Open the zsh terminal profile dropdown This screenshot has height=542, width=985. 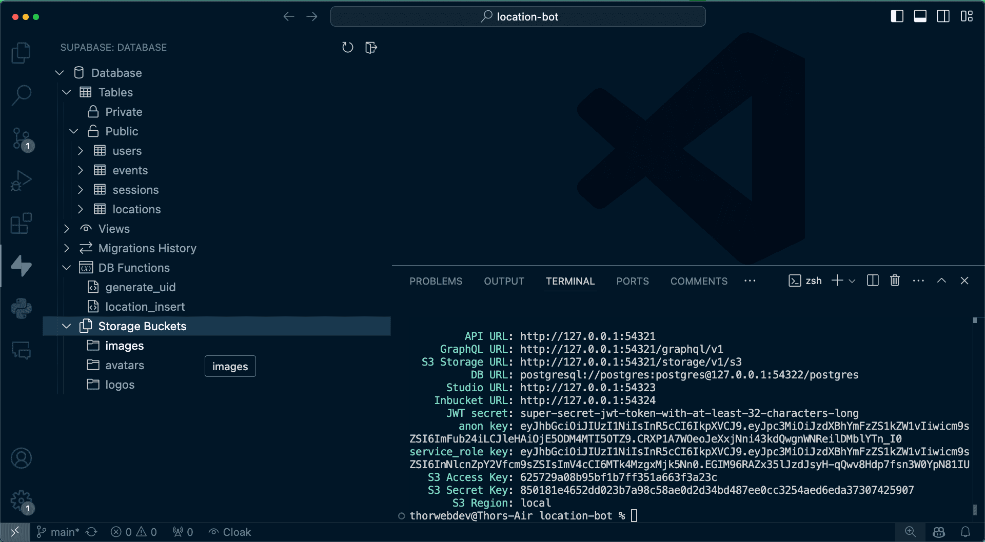tap(852, 280)
